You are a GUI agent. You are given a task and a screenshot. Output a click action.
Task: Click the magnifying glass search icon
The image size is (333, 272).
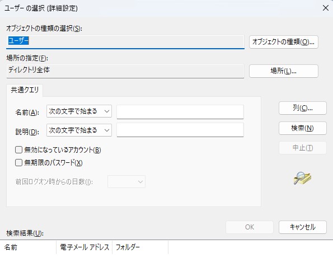point(302,178)
